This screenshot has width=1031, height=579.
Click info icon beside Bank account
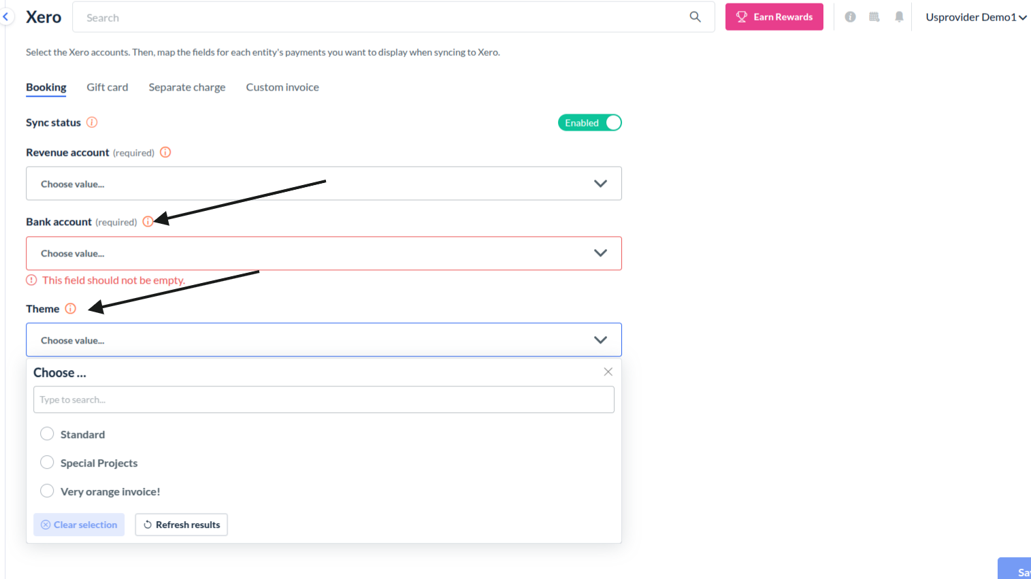[x=148, y=222]
